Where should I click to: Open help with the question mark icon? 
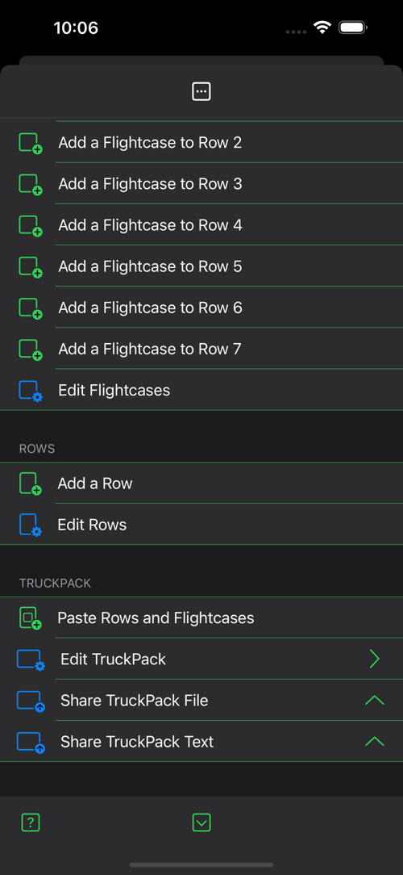coord(31,822)
